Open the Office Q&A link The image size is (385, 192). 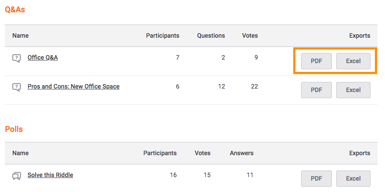pyautogui.click(x=43, y=57)
